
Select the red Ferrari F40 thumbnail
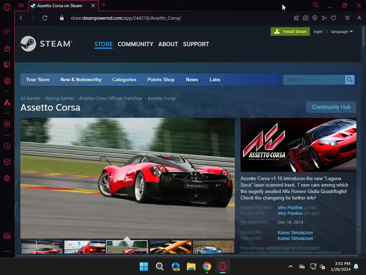(85, 247)
